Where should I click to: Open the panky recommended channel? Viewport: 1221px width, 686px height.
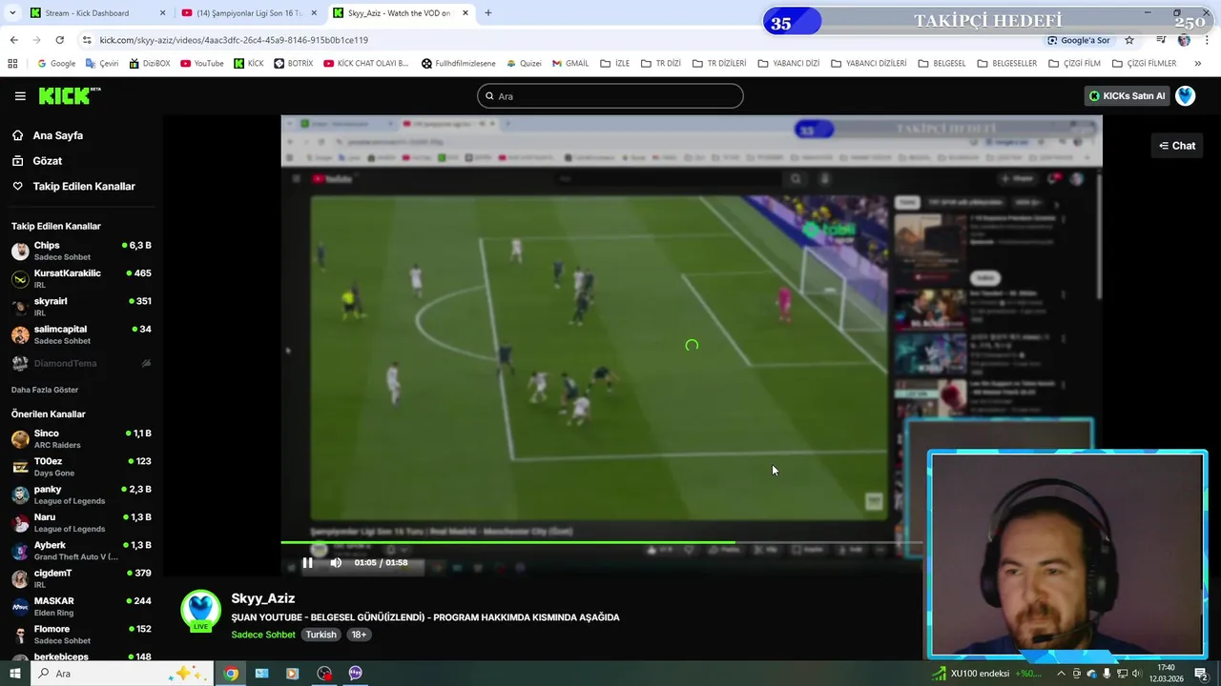click(81, 494)
